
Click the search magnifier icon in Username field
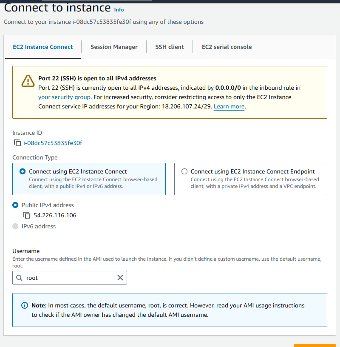(x=19, y=278)
